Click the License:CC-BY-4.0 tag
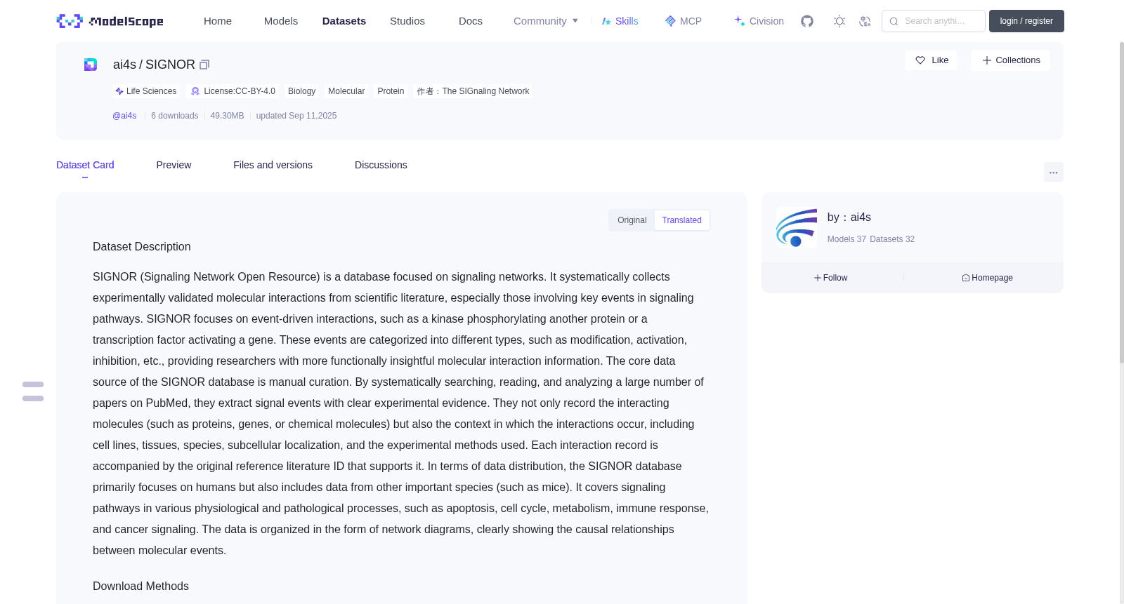Image resolution: width=1124 pixels, height=604 pixels. coord(233,91)
